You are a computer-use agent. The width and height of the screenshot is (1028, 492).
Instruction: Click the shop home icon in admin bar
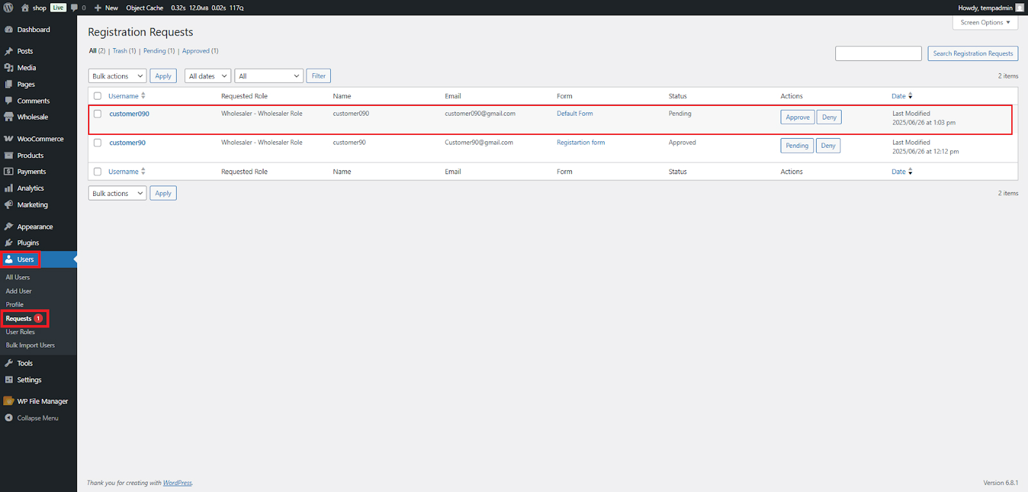pos(25,8)
